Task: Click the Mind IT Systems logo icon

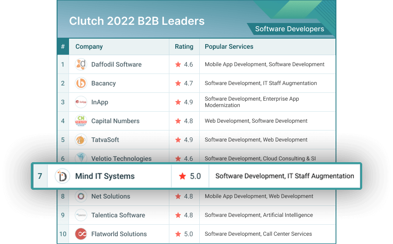Action: pyautogui.click(x=62, y=176)
